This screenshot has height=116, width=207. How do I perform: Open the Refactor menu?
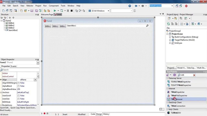pyautogui.click(x=30, y=6)
